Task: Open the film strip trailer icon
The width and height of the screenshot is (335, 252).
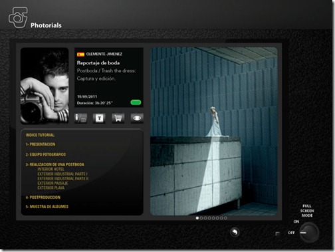Action: [99, 118]
